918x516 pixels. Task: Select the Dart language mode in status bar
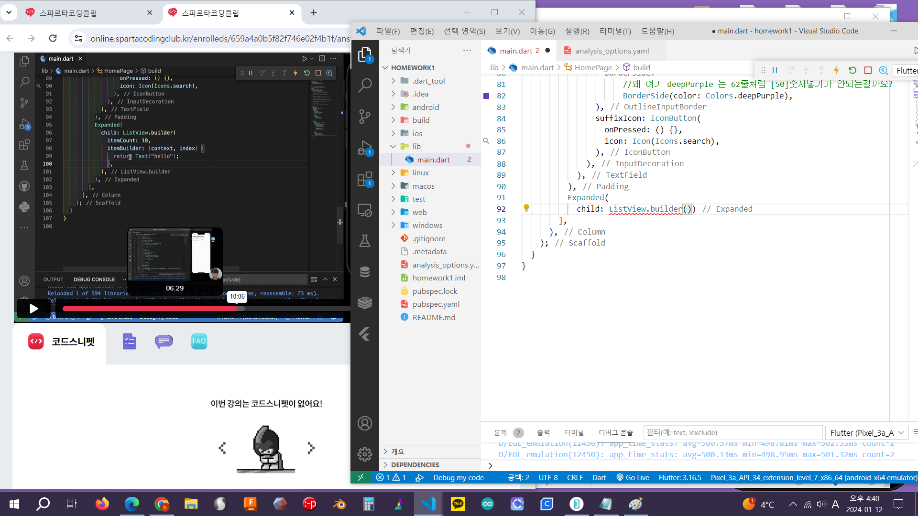pyautogui.click(x=599, y=477)
